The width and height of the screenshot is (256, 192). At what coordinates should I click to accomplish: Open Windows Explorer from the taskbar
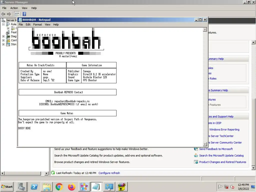(47, 186)
